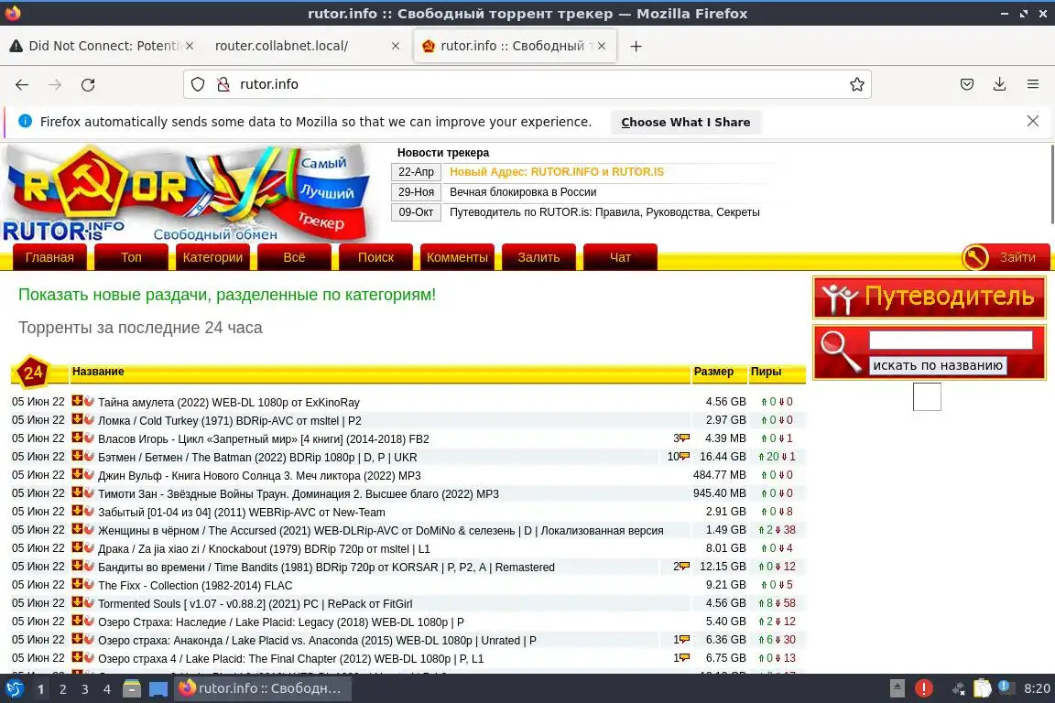The height and width of the screenshot is (703, 1055).
Task: Switch to the Did Not Connect tab
Action: [103, 46]
